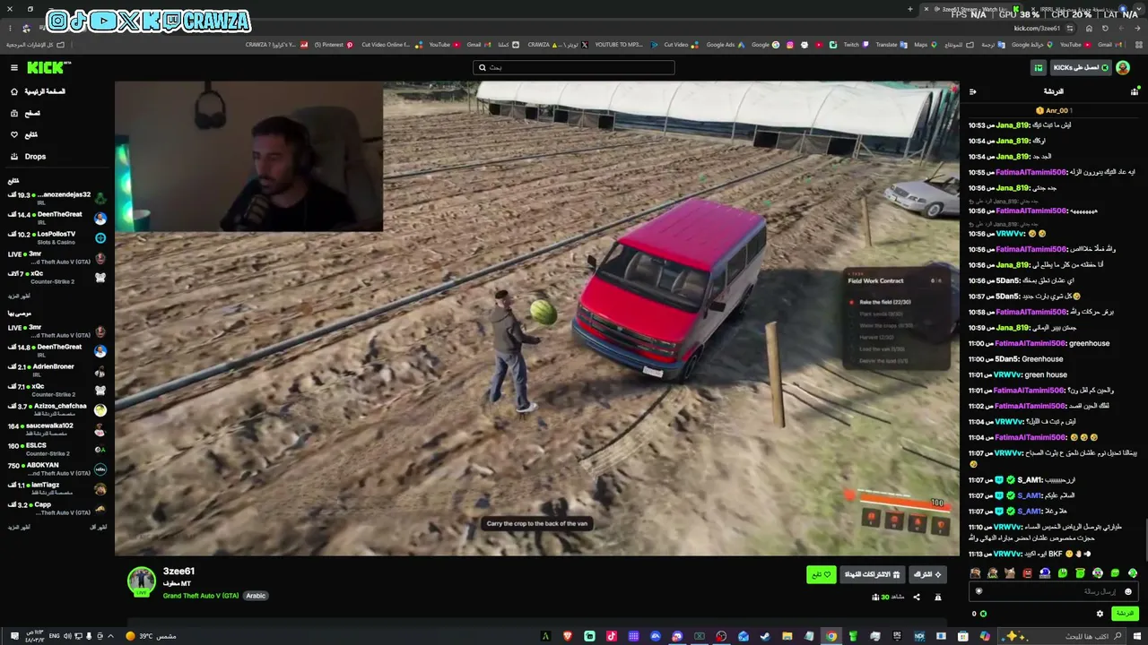Viewport: 1148px width, 645px height.
Task: Open the Browse icon in sidebar
Action: point(14,113)
